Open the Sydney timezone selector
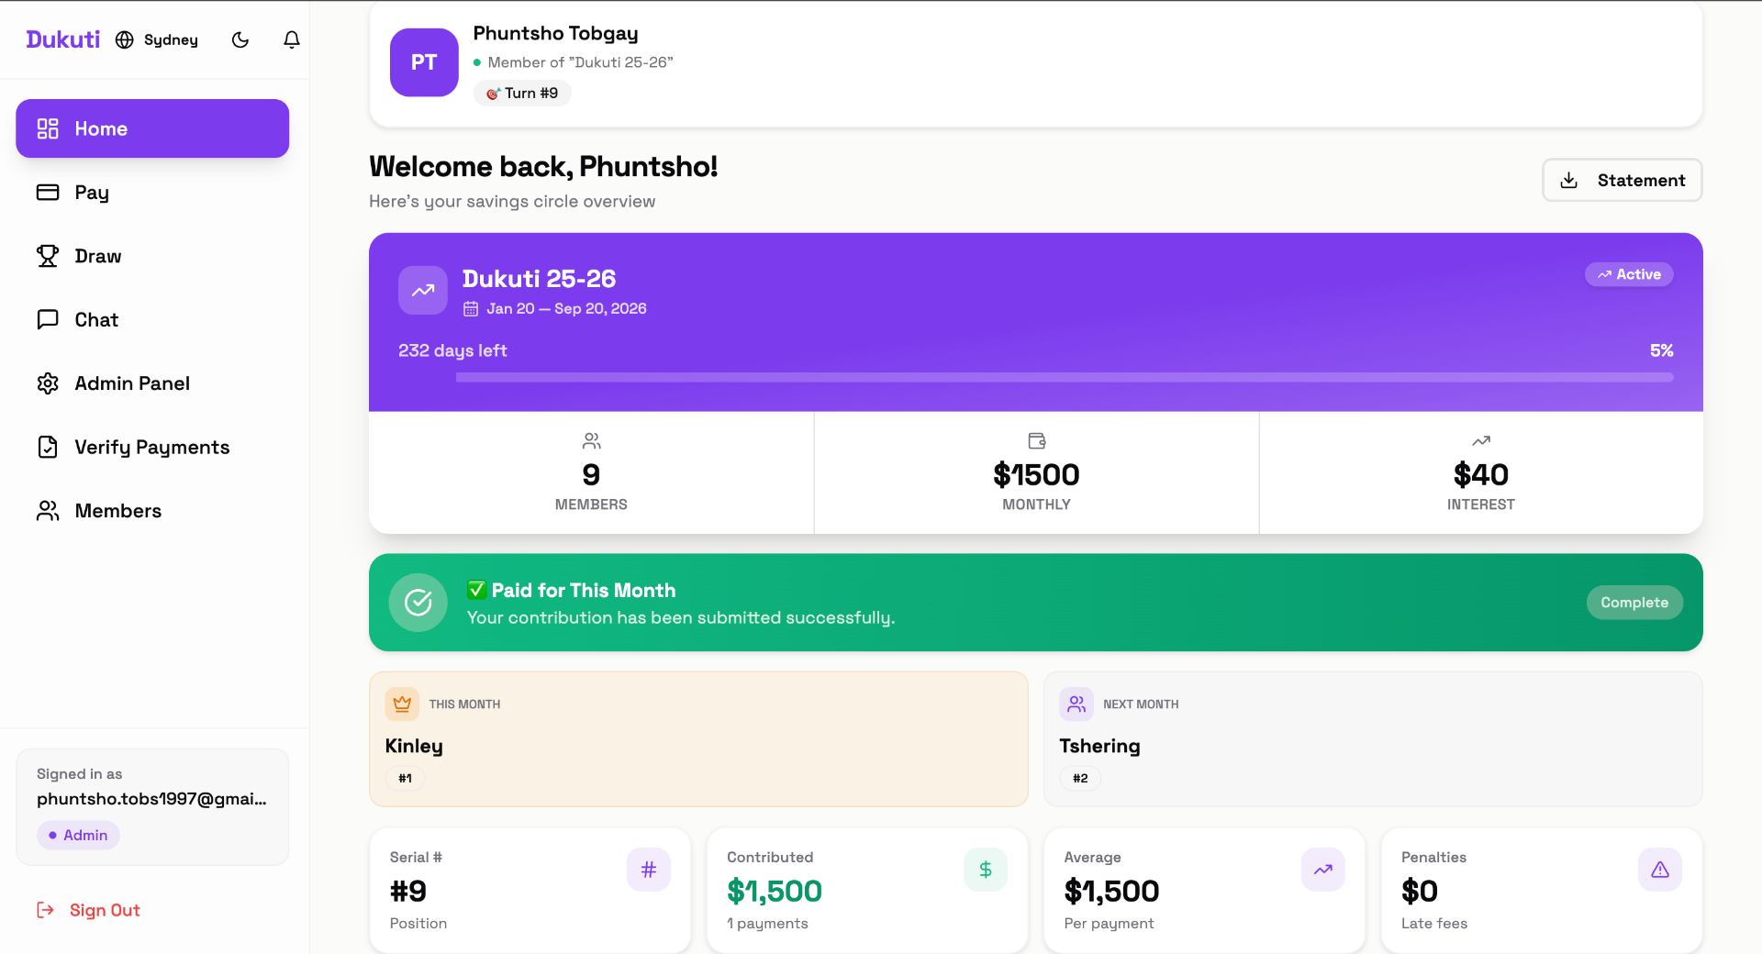This screenshot has width=1762, height=954. [x=157, y=39]
